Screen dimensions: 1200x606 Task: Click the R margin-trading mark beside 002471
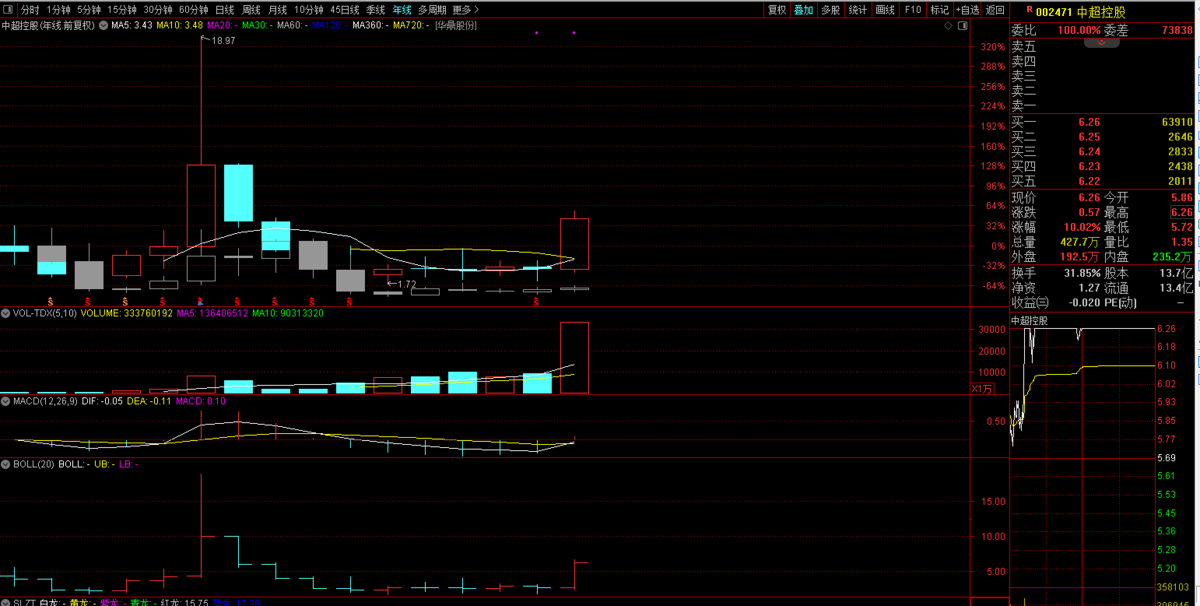(x=1029, y=10)
